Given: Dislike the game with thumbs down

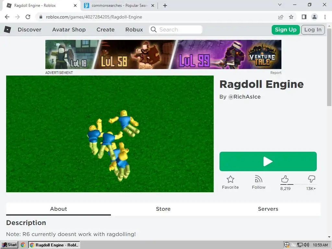Looking at the screenshot, I should coord(312,179).
